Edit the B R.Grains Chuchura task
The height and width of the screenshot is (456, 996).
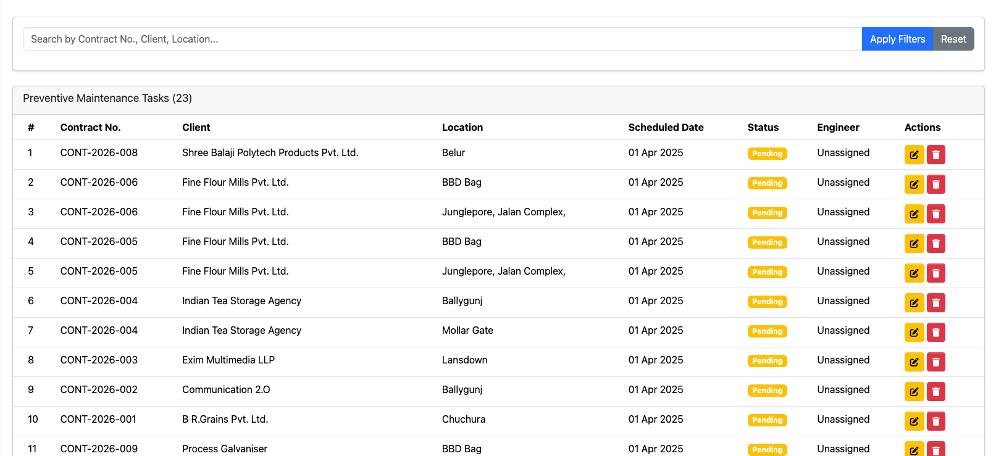pyautogui.click(x=914, y=421)
